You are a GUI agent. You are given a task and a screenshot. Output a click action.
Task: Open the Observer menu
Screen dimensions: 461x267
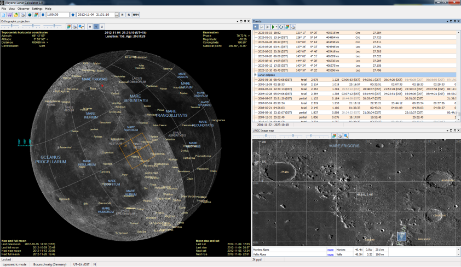pos(24,9)
